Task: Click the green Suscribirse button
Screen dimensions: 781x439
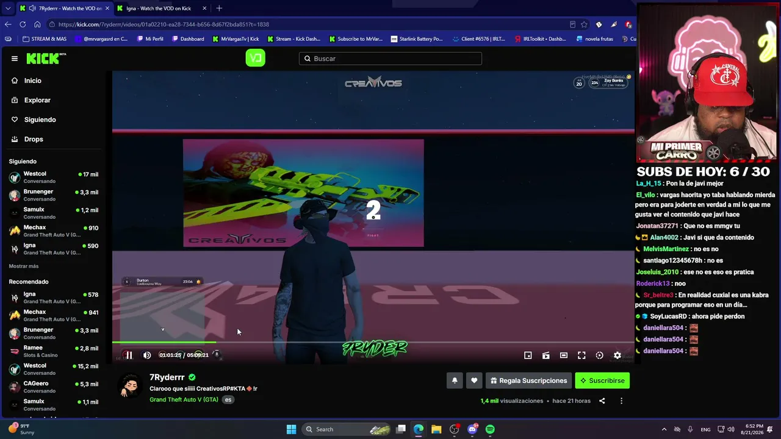Action: coord(602,380)
